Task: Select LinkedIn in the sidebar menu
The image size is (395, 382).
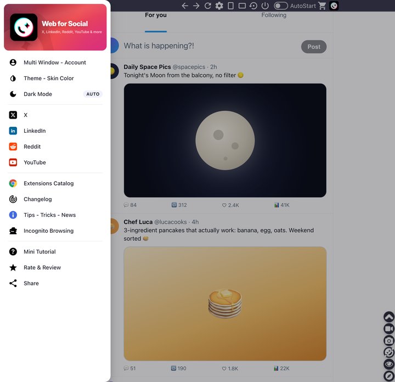Action: pyautogui.click(x=55, y=131)
